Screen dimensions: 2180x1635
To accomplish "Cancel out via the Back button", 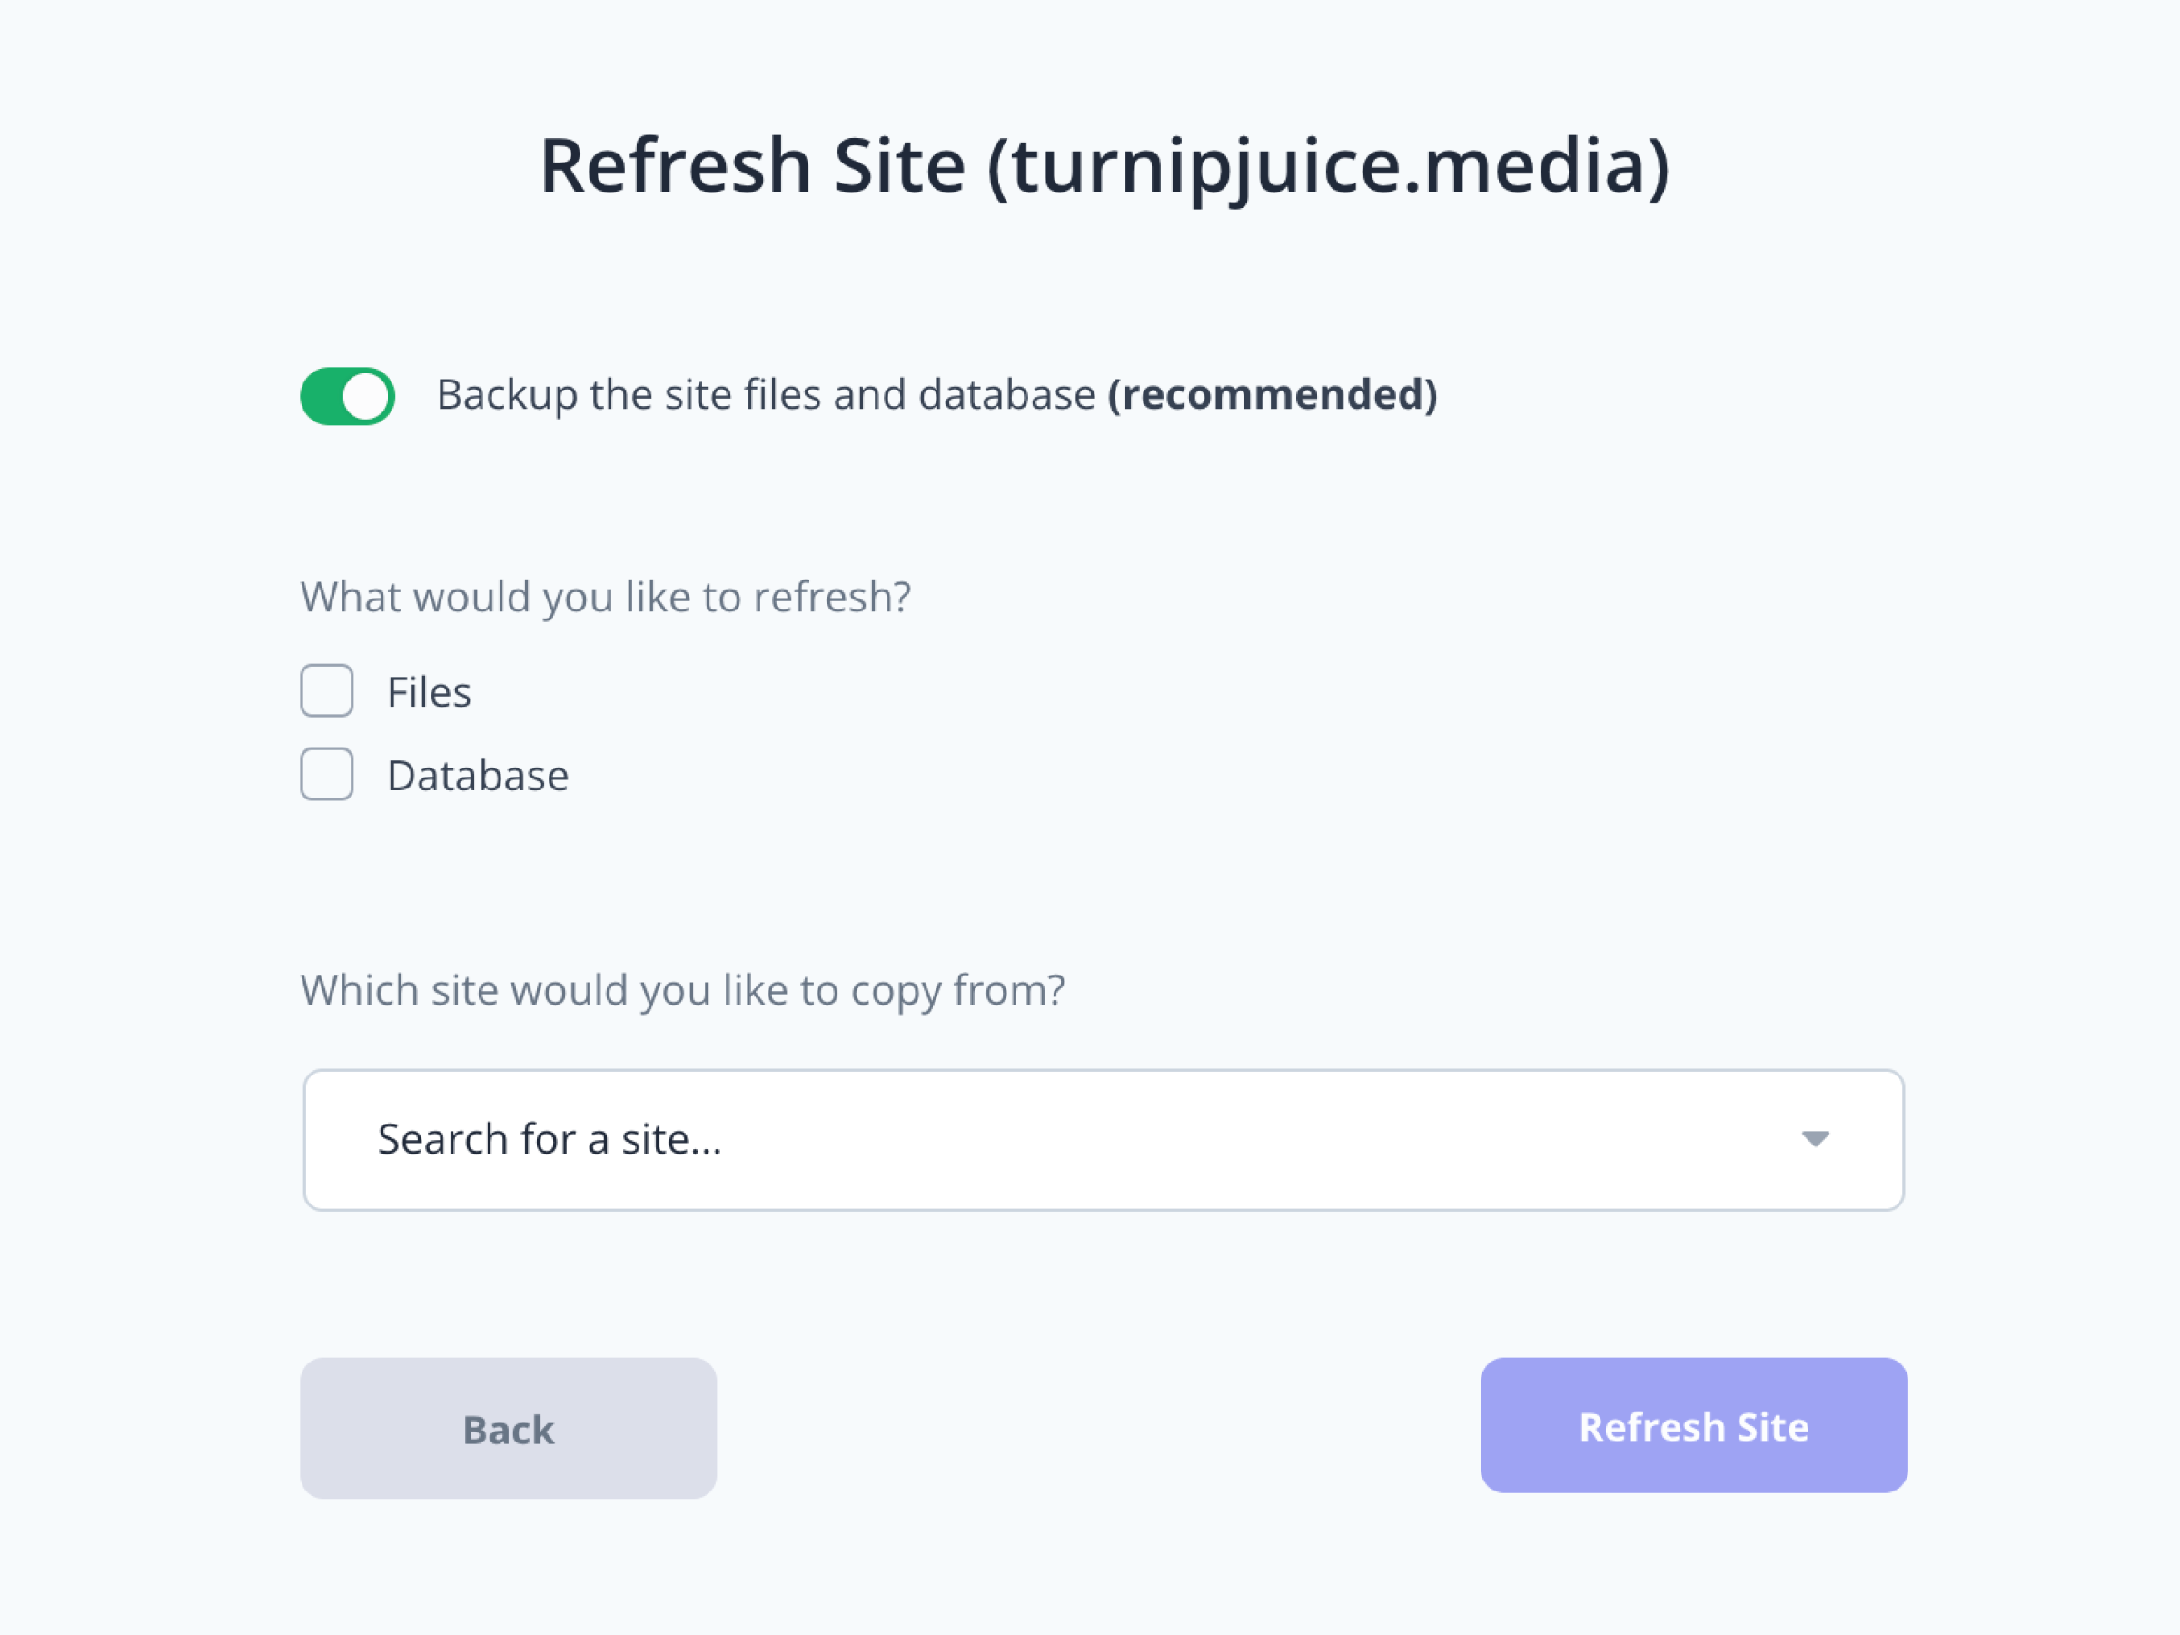I will [508, 1427].
